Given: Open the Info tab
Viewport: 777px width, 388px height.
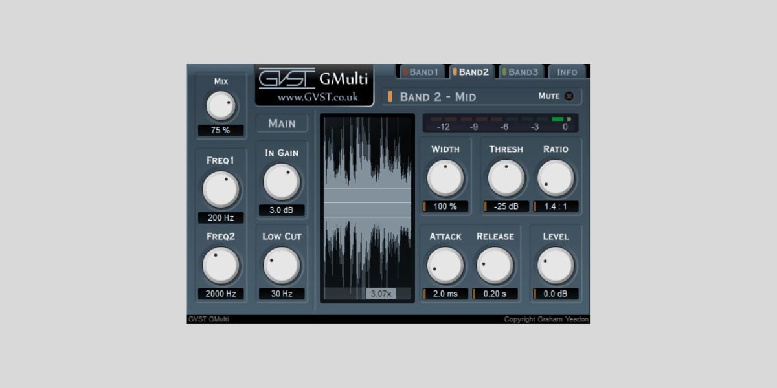Looking at the screenshot, I should pos(567,72).
